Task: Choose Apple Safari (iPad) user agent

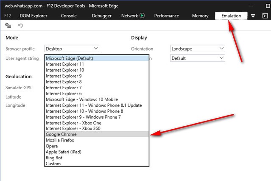Action: (x=97, y=152)
